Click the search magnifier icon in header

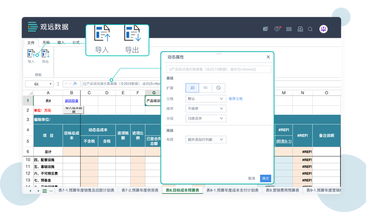point(310,29)
